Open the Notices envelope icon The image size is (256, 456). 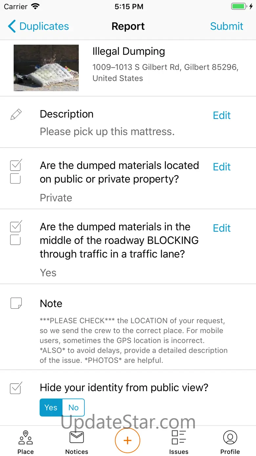coord(77,437)
